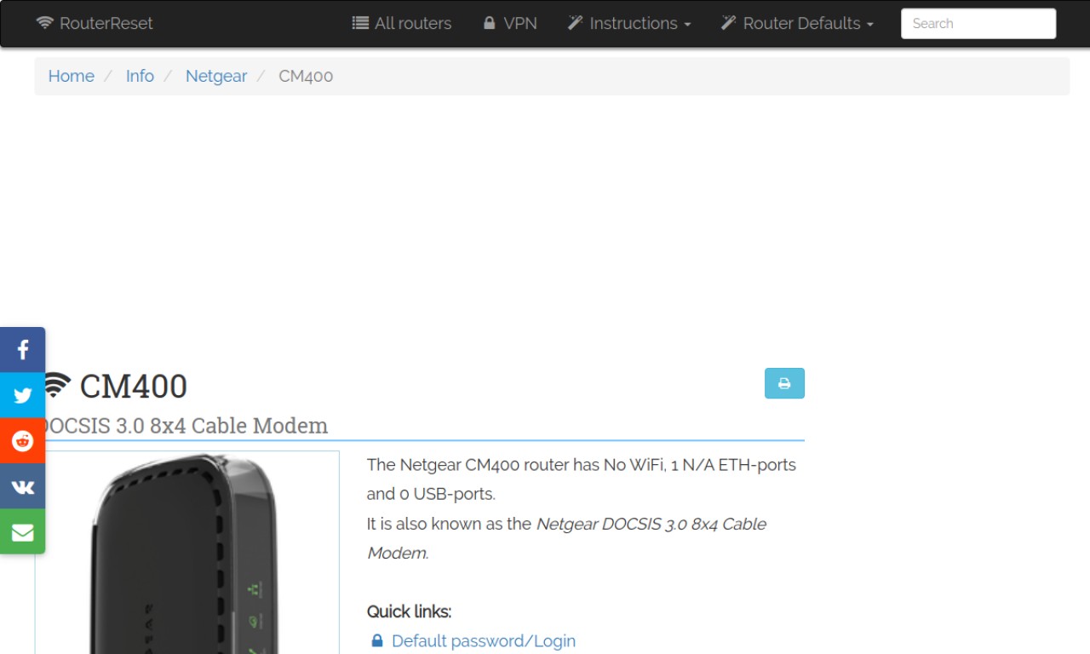Click the CM400 router image
The height and width of the screenshot is (654, 1090).
[x=187, y=553]
